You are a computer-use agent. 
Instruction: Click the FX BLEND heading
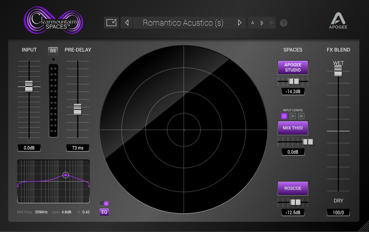coord(338,50)
